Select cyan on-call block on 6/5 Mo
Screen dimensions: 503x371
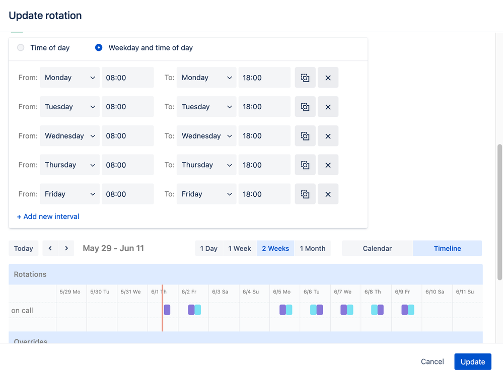[x=289, y=310]
